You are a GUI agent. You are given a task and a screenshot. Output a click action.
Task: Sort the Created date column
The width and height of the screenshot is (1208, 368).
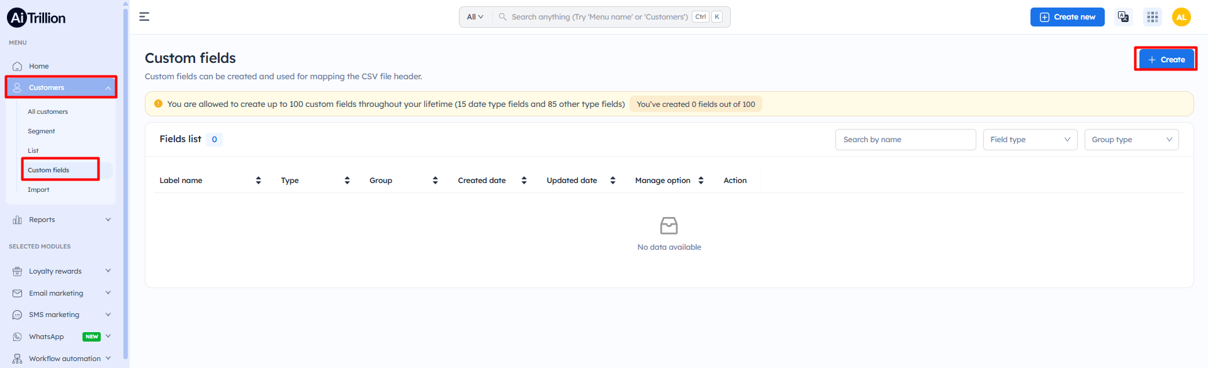[524, 181]
